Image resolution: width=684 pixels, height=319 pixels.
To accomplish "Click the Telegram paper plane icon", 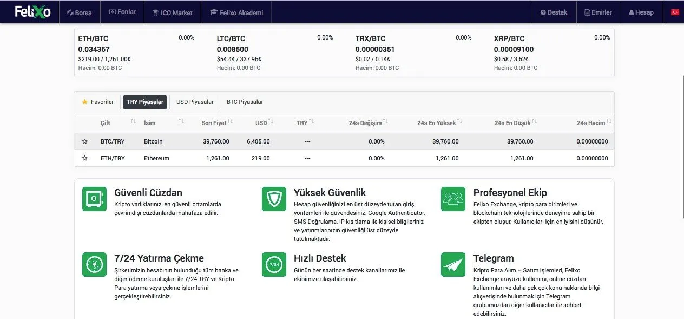I will (453, 264).
